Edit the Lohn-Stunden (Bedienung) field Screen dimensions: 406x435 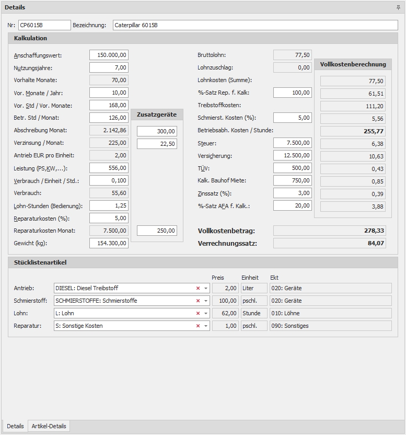(x=109, y=205)
